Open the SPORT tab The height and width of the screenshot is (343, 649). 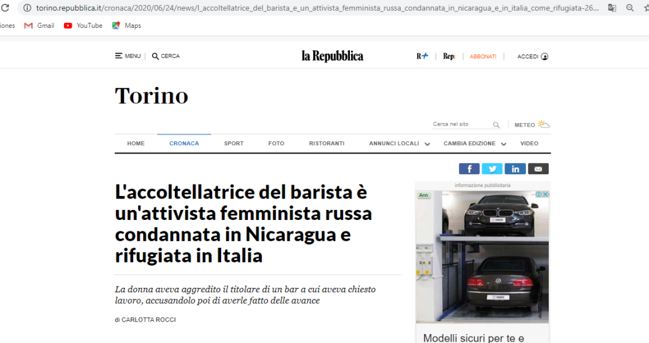[234, 143]
